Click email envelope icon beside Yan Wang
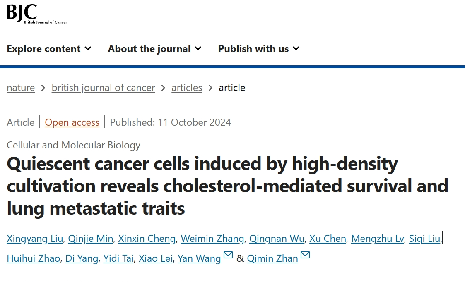 click(x=228, y=255)
